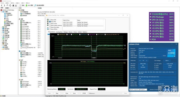The height and width of the screenshot is (97, 180).
Task: Open the File (F) menu
Action: (2, 3)
